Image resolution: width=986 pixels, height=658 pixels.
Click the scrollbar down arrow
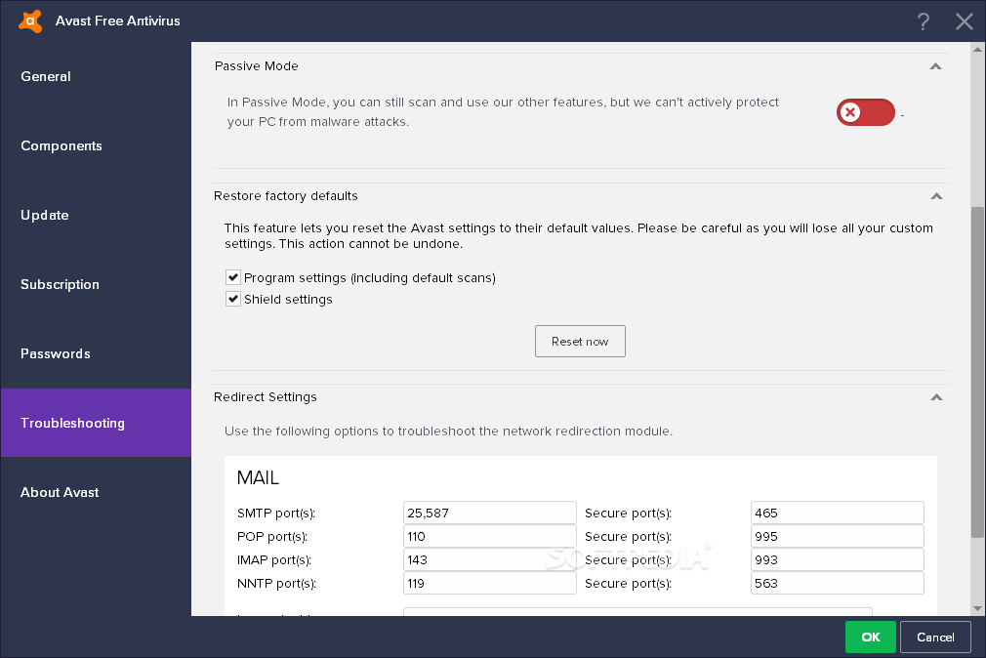pyautogui.click(x=977, y=608)
